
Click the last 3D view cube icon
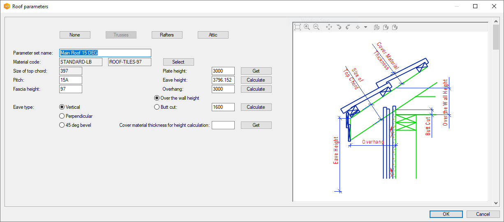[x=395, y=27]
